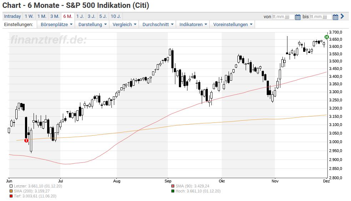Select the 6 M. time range tab
The height and width of the screenshot is (201, 351).
[67, 16]
